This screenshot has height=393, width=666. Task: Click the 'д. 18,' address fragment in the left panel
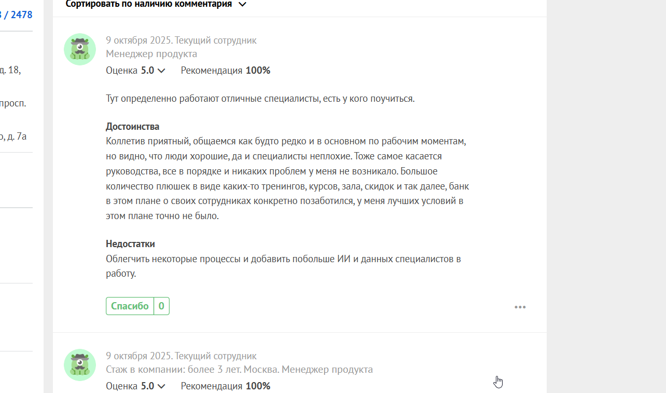(x=10, y=69)
